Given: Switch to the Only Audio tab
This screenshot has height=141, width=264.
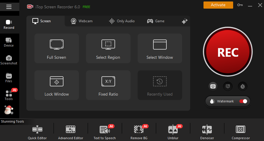Looking at the screenshot, I should click(122, 21).
